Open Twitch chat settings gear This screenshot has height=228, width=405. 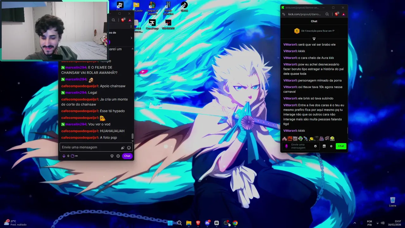point(118,156)
